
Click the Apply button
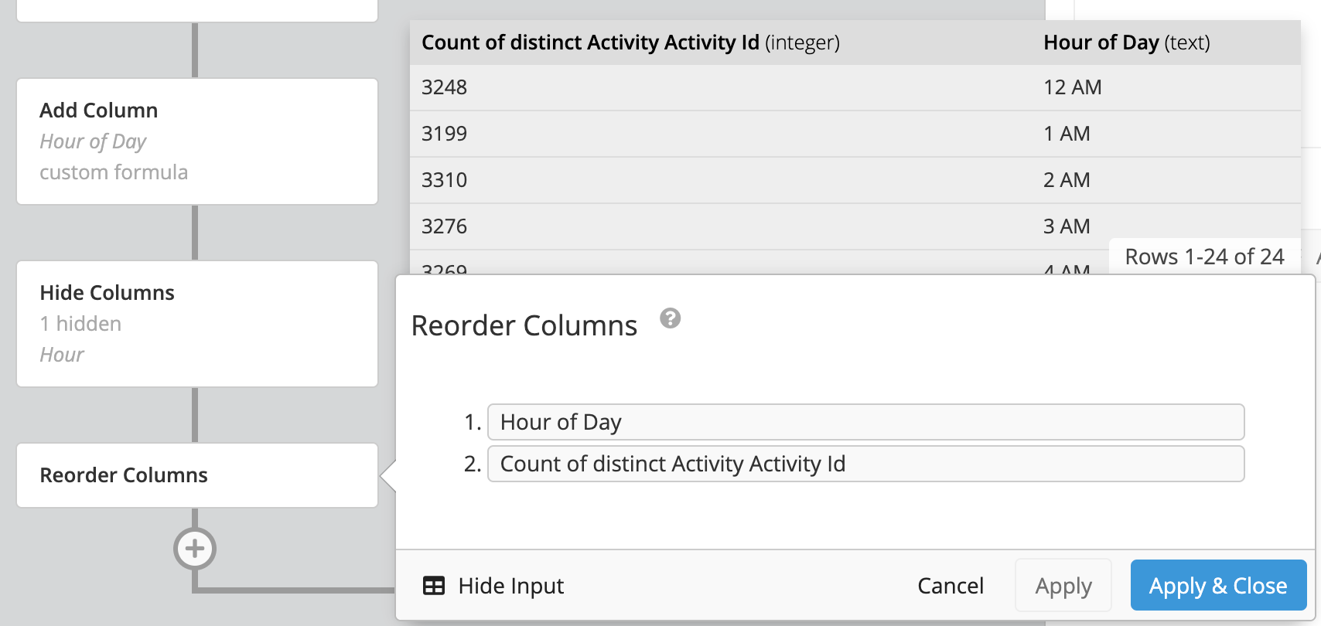click(x=1063, y=586)
